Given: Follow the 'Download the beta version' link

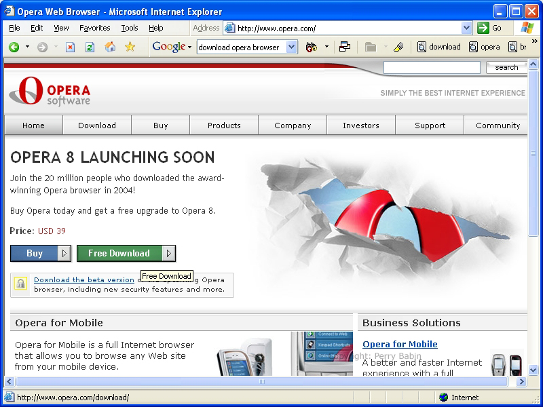Looking at the screenshot, I should click(x=83, y=279).
